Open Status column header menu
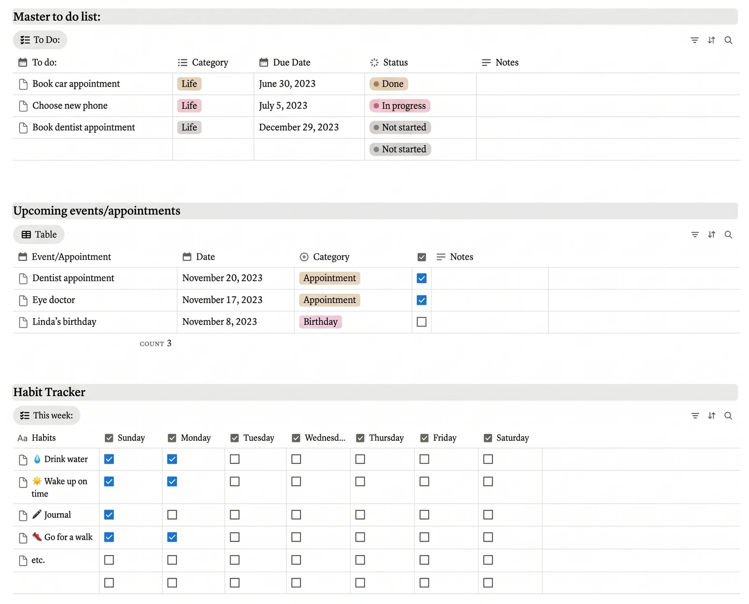This screenshot has width=749, height=604. (x=389, y=62)
